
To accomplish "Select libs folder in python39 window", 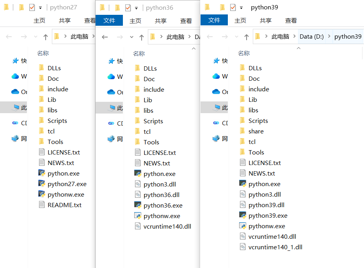I will (253, 110).
